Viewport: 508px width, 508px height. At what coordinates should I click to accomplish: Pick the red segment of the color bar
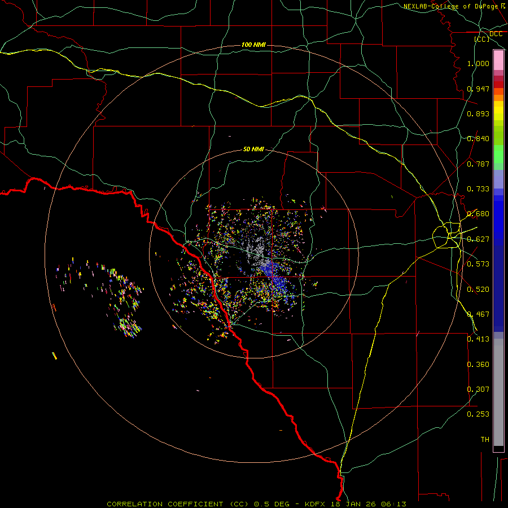(498, 85)
